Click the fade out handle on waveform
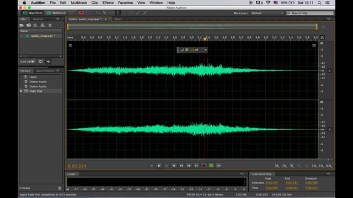Viewport: 353px width, 198px height. tap(314, 46)
